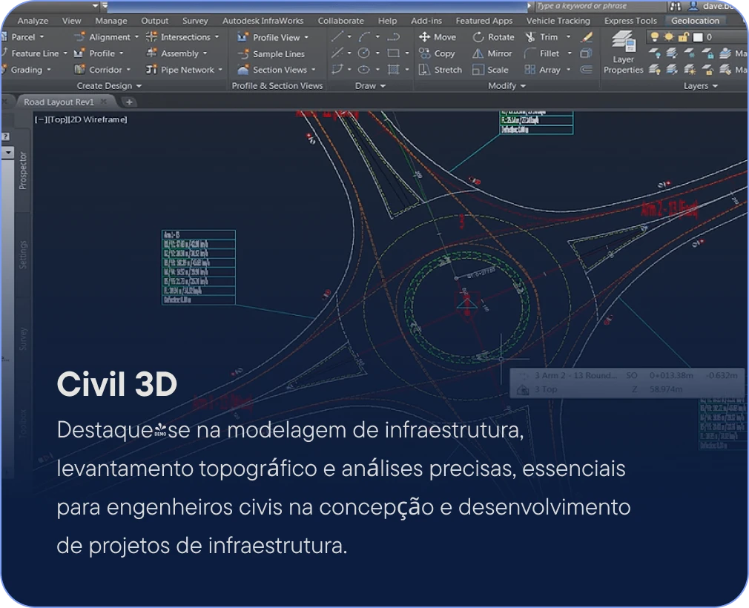Click the Section Views icon

[x=243, y=70]
